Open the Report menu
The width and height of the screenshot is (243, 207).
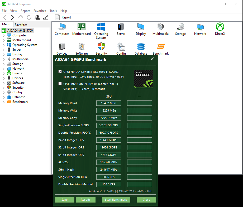point(25,11)
